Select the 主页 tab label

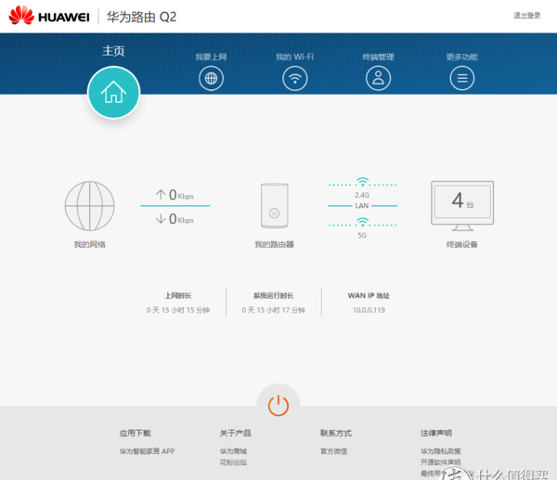[x=113, y=51]
